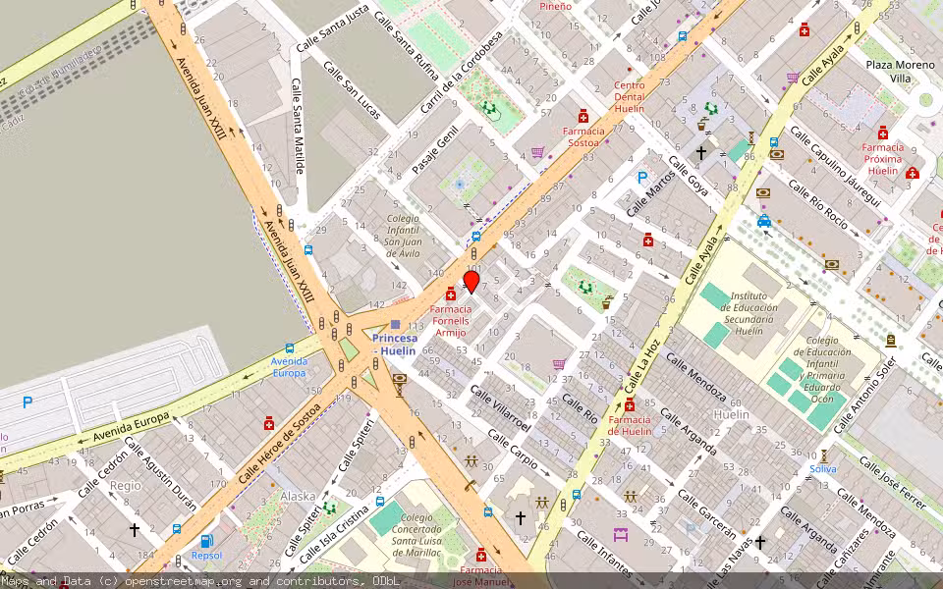943x589 pixels.
Task: Click pharmacy icon above Farmacia José Manuel label
Action: tap(480, 554)
